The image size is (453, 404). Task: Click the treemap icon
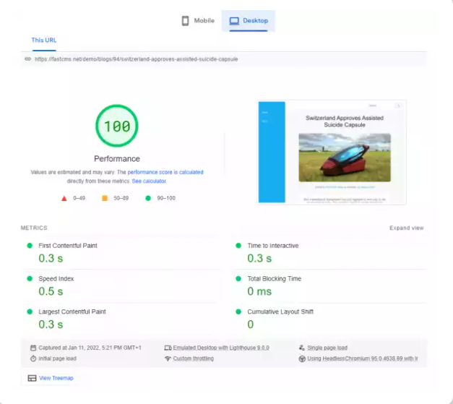32,378
